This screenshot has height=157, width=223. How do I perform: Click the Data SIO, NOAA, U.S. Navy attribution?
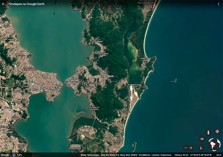[119, 155]
